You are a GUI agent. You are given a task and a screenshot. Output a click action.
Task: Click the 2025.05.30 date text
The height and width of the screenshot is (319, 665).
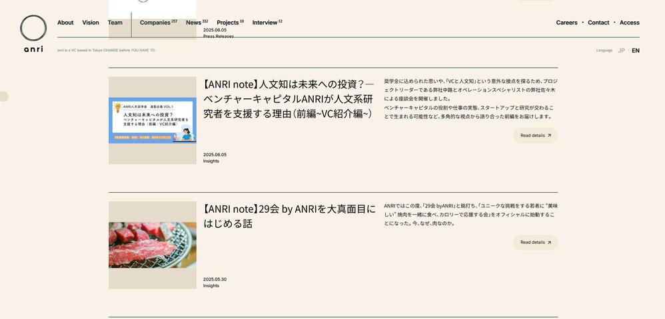(215, 279)
